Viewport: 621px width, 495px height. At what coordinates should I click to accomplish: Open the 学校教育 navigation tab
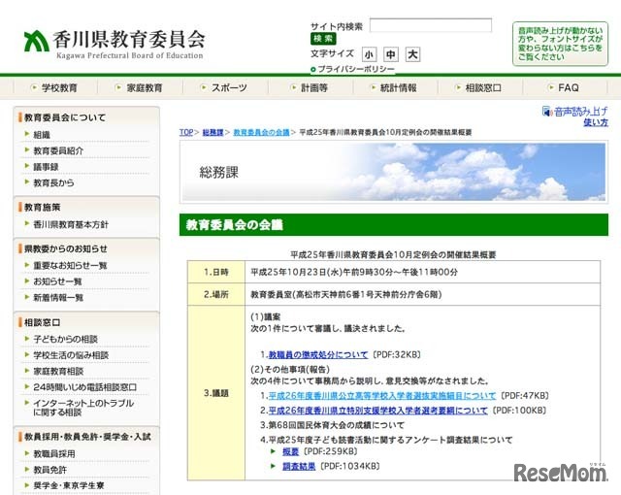pyautogui.click(x=53, y=87)
